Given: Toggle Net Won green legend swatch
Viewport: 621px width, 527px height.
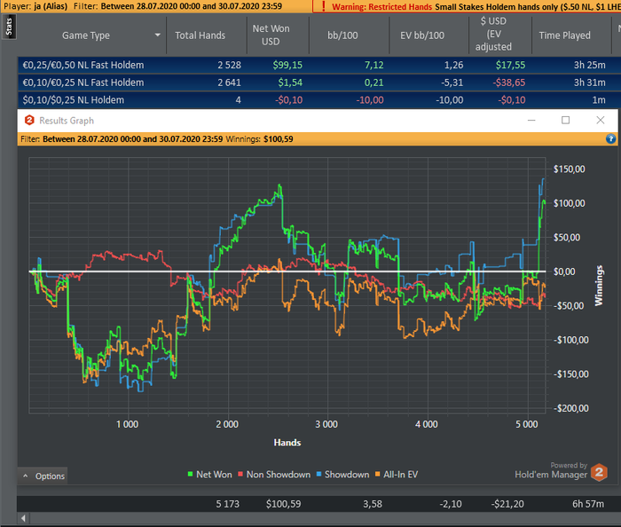Looking at the screenshot, I should (191, 475).
